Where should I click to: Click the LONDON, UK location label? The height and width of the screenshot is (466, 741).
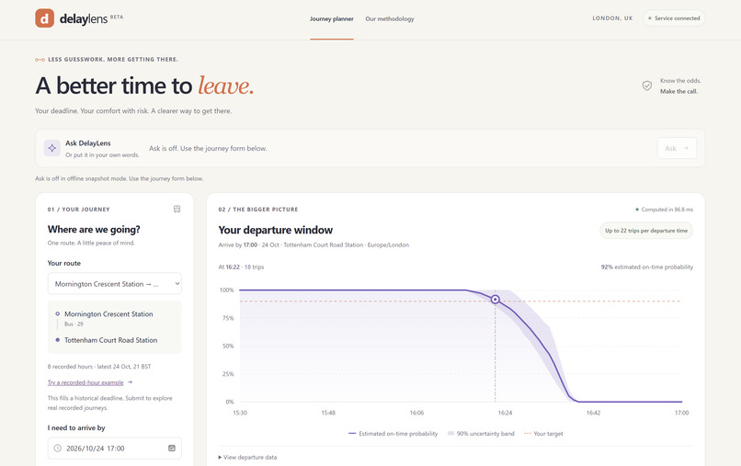click(x=612, y=18)
